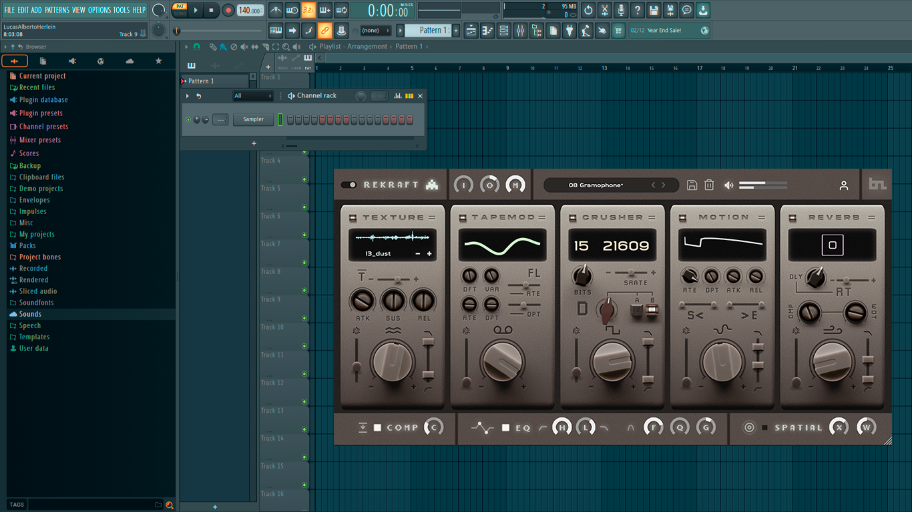Click the Rekraft EQ curve icon
Screen dimensions: 912x512
[482, 427]
